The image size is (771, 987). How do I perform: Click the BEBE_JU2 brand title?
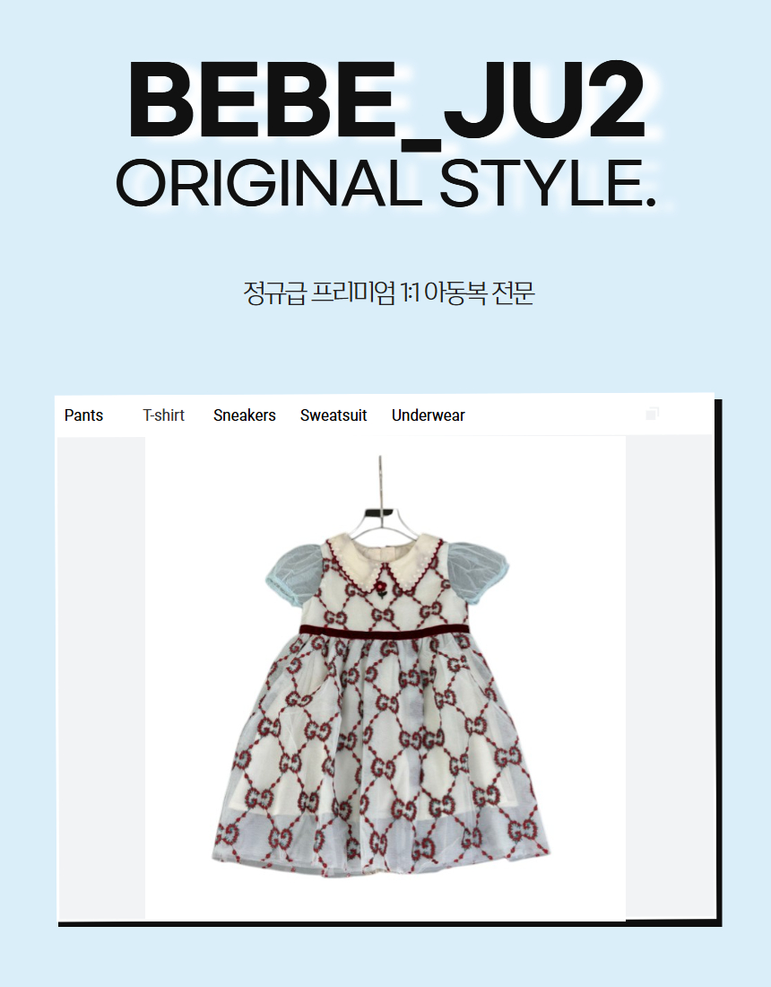pyautogui.click(x=386, y=100)
